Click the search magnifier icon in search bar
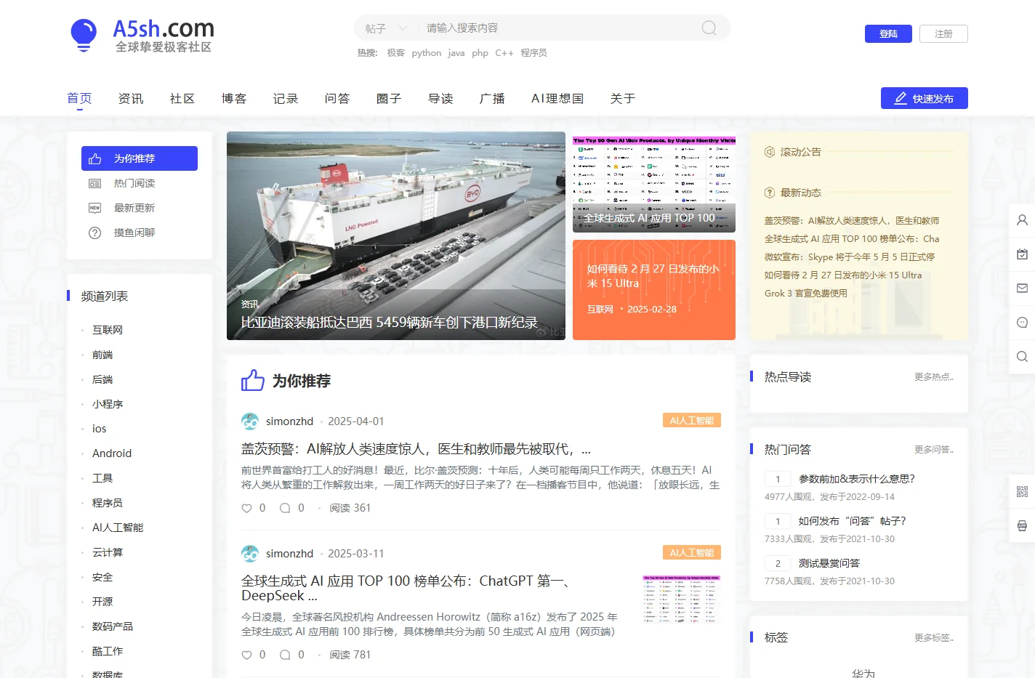The width and height of the screenshot is (1035, 678). (709, 28)
